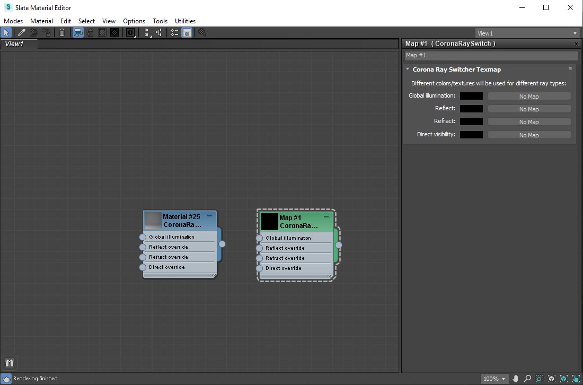The height and width of the screenshot is (385, 583).
Task: Open the Modes menu
Action: pos(13,21)
